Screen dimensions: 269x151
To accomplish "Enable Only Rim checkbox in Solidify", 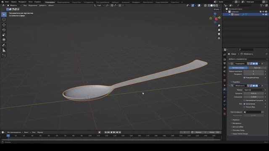I will 244,107.
